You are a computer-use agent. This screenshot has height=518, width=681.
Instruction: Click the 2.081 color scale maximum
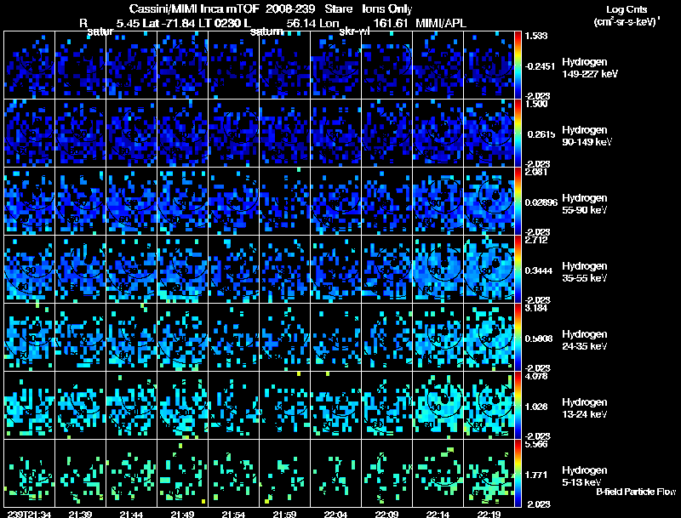tap(536, 172)
